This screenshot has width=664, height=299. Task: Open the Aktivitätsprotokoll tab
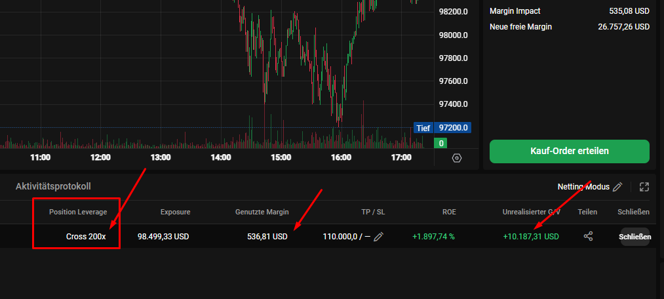53,186
